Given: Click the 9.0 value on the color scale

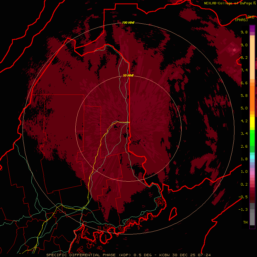Looking at the screenshot, I should (244, 45).
